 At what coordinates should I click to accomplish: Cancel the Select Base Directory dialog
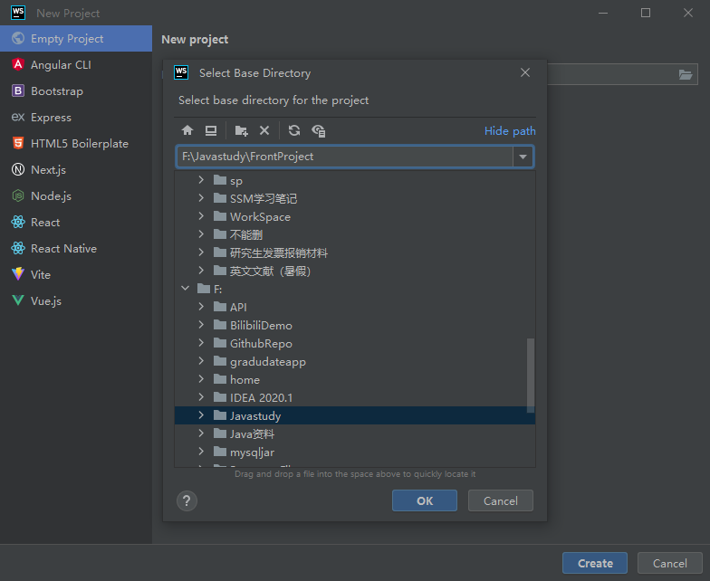(x=500, y=501)
